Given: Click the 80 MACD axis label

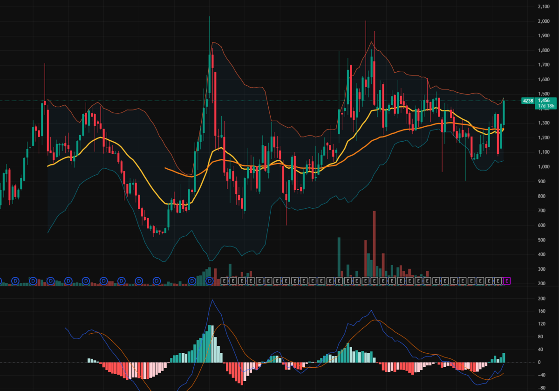Looking at the screenshot, I should [540, 336].
